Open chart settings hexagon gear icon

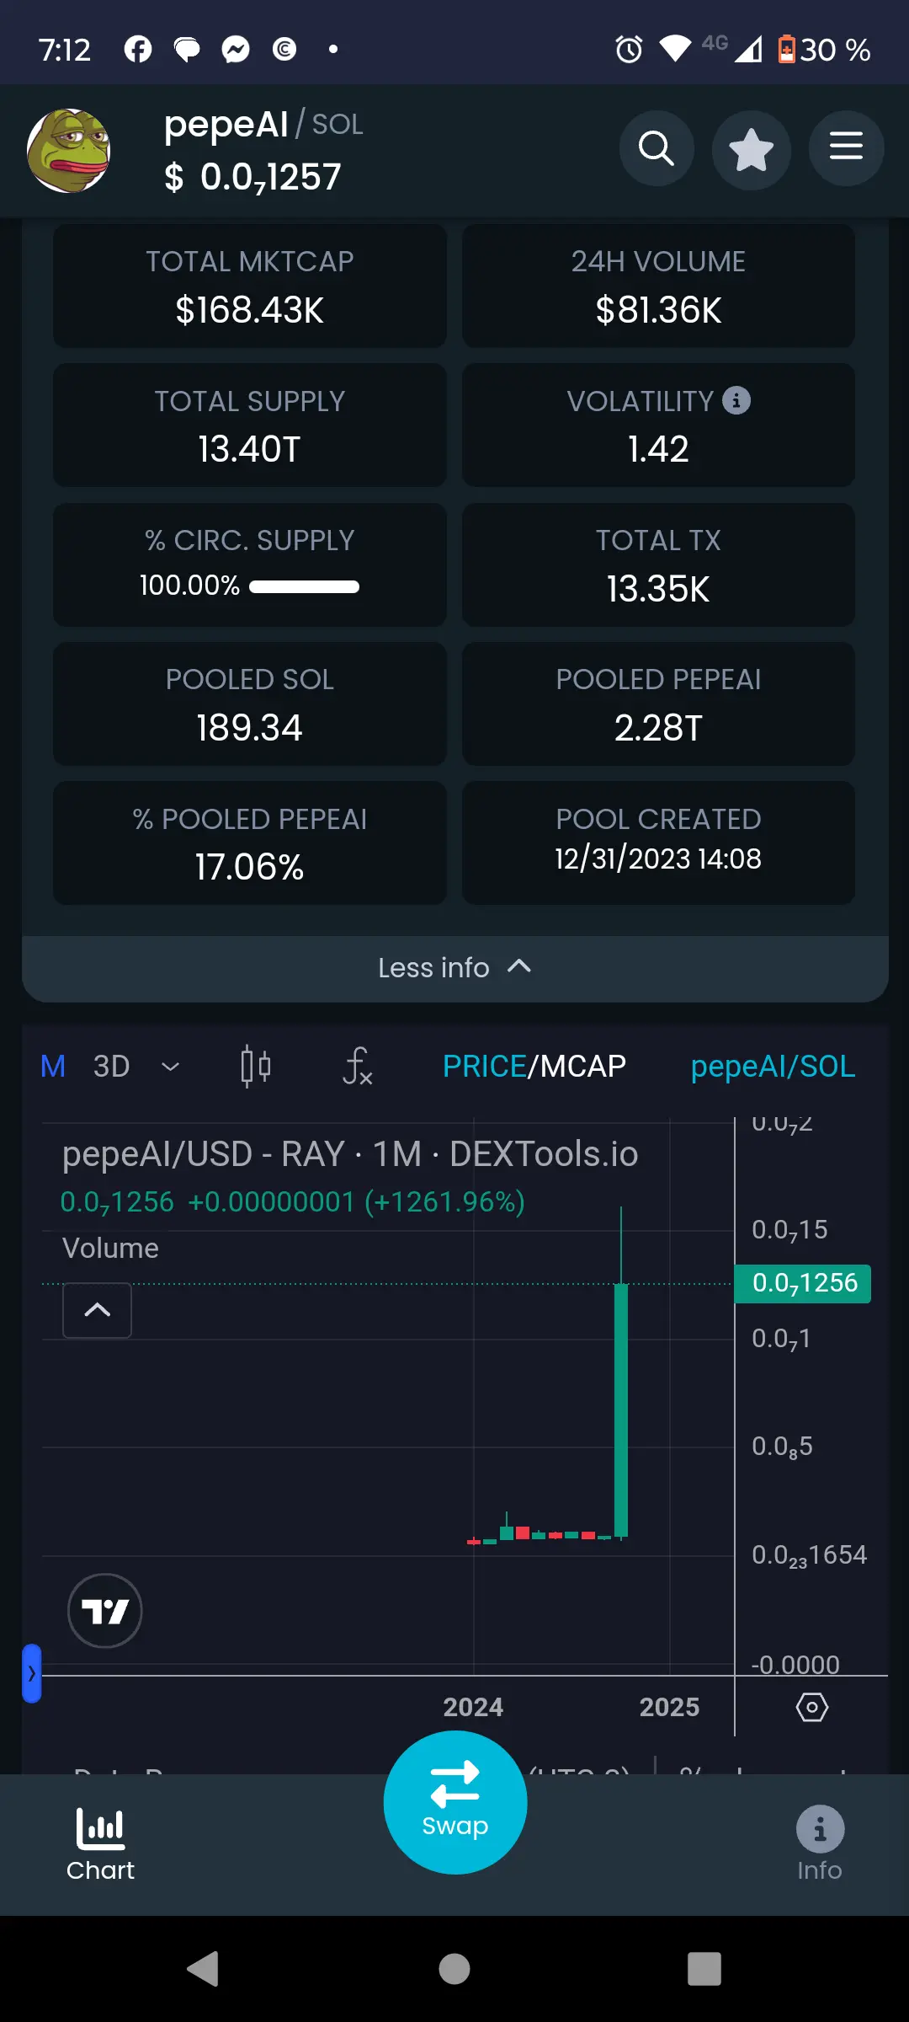coord(812,1708)
